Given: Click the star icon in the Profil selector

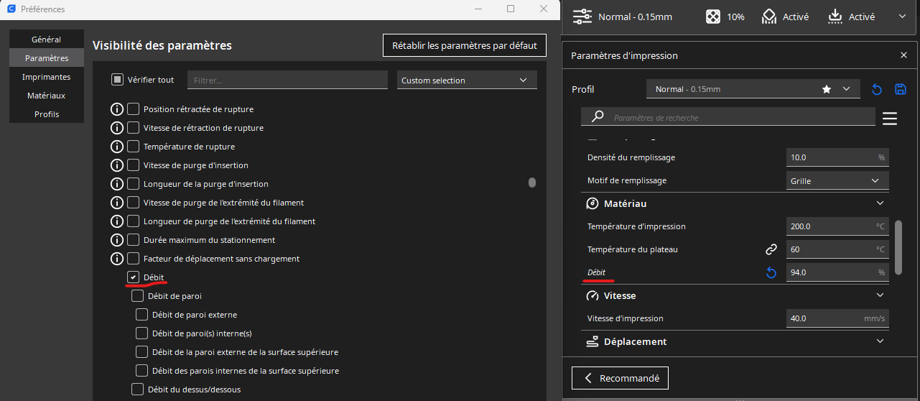Looking at the screenshot, I should [x=827, y=89].
